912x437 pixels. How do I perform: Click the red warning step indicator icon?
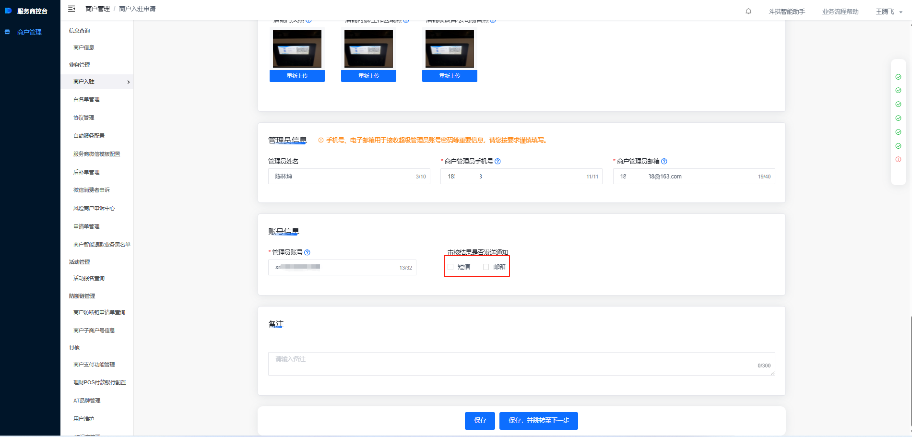[898, 159]
